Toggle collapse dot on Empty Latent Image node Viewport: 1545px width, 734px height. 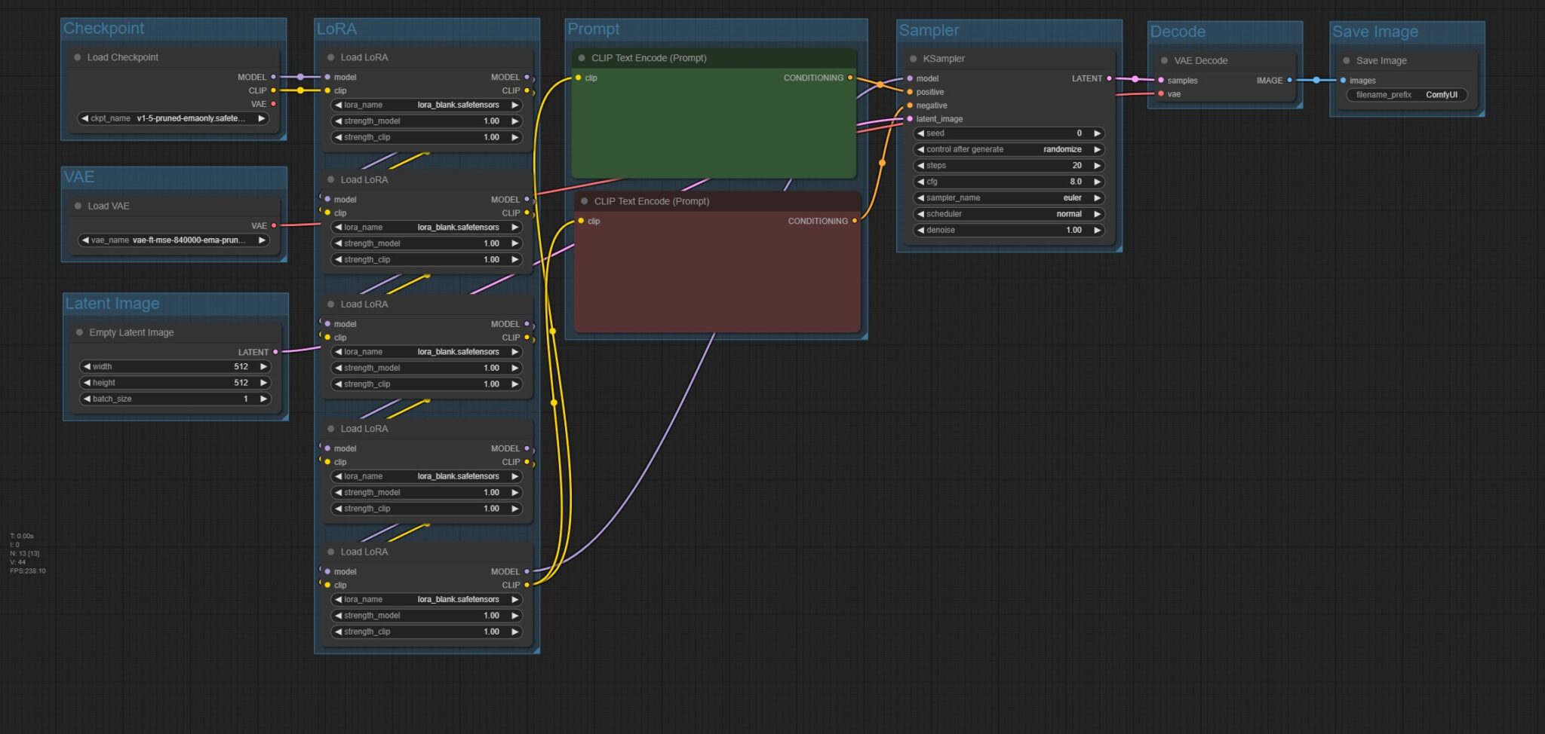point(79,332)
